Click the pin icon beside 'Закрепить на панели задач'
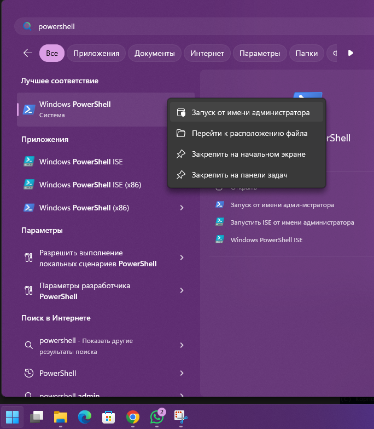 [x=181, y=175]
